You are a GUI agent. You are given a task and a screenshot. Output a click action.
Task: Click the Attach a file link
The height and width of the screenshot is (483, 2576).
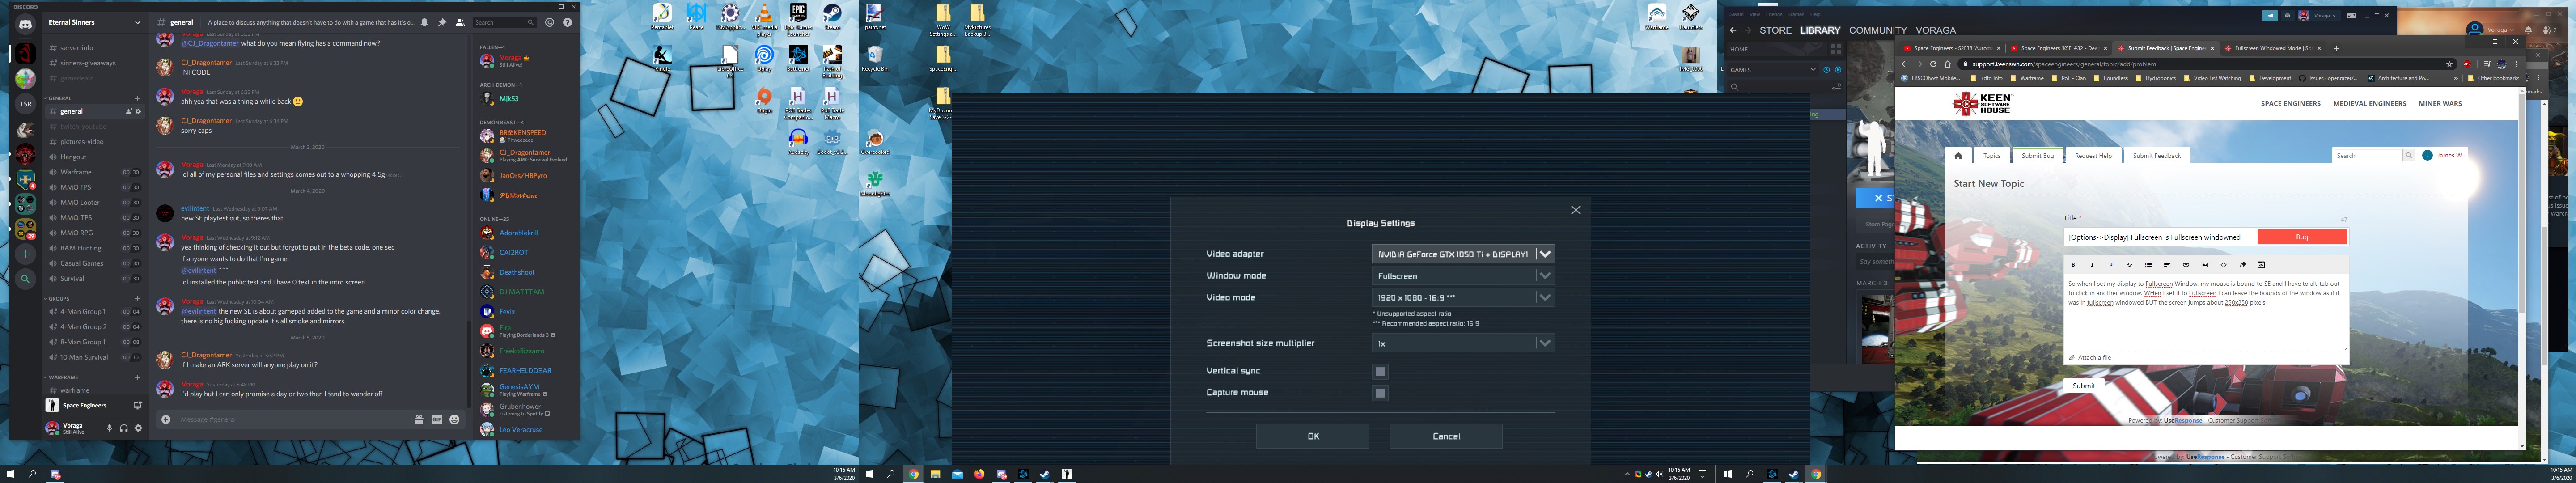(2094, 357)
